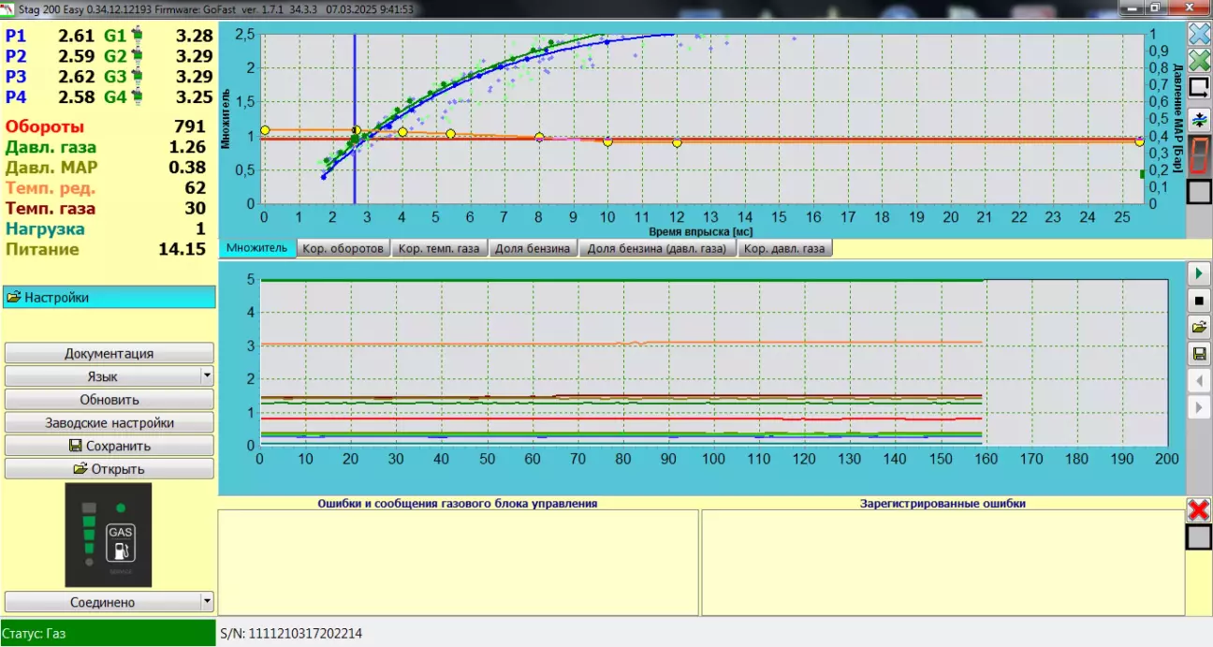Viewport: 1213px width, 647px height.
Task: Toggle the G2 gas injector icon
Action: pos(137,56)
